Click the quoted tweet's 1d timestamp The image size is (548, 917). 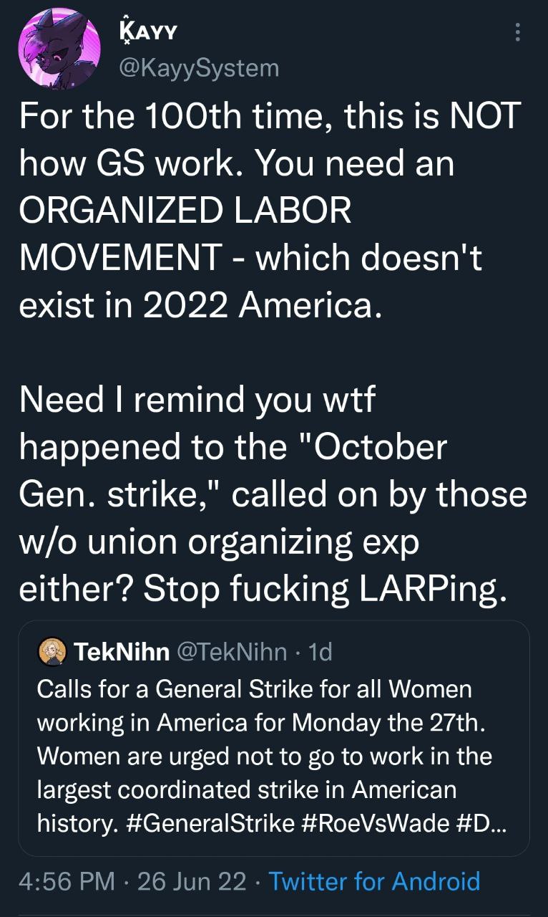(318, 652)
